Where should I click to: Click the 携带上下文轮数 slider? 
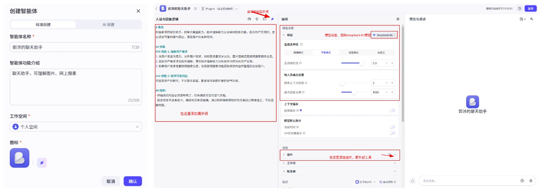point(353,83)
